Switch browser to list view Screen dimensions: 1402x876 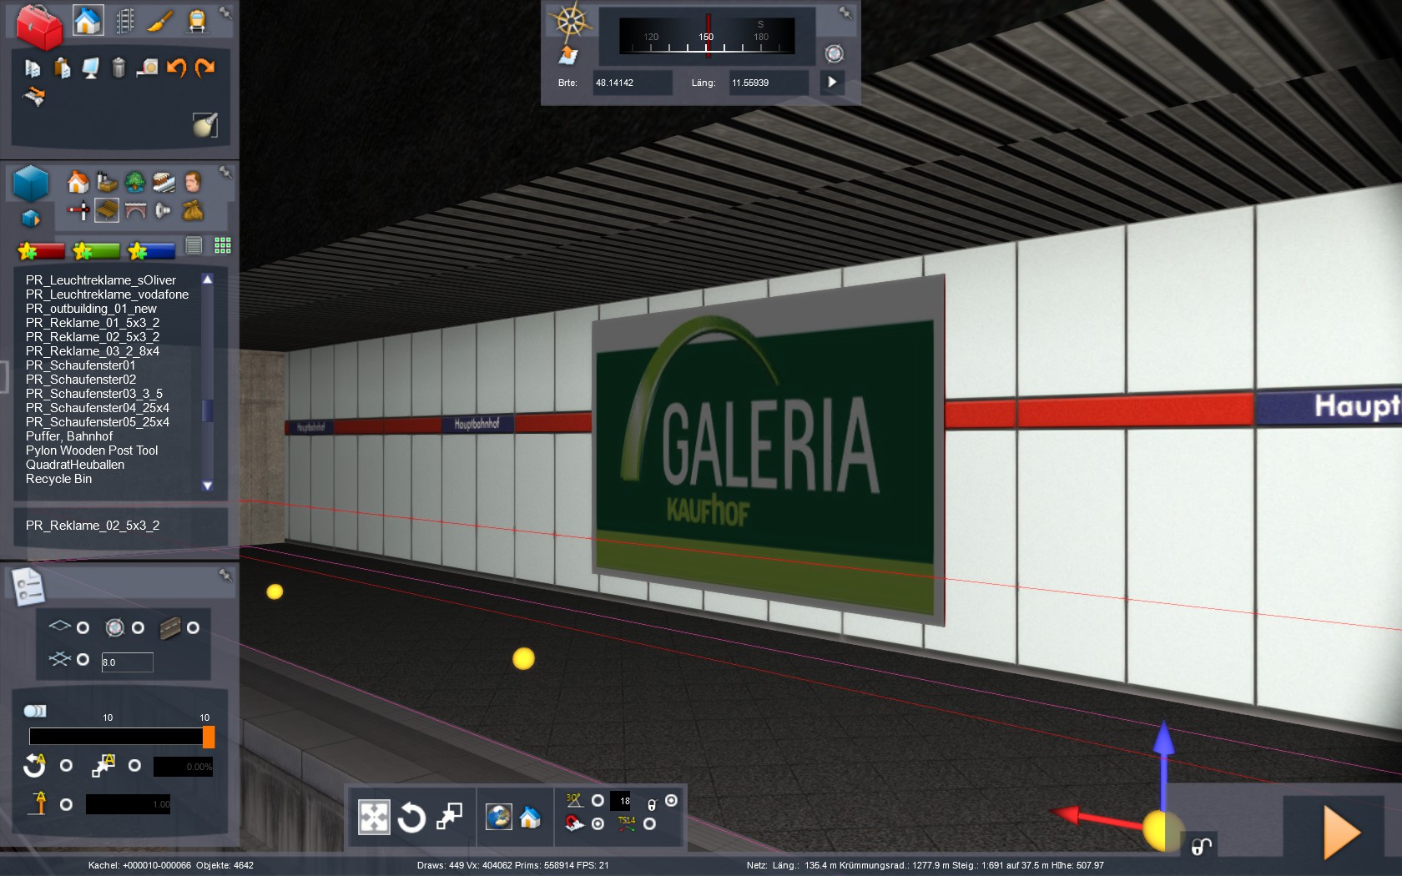[x=194, y=245]
